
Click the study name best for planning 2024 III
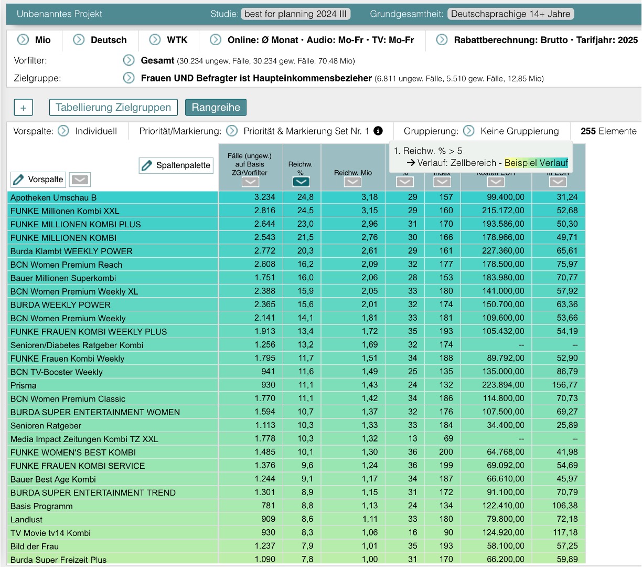(x=295, y=14)
